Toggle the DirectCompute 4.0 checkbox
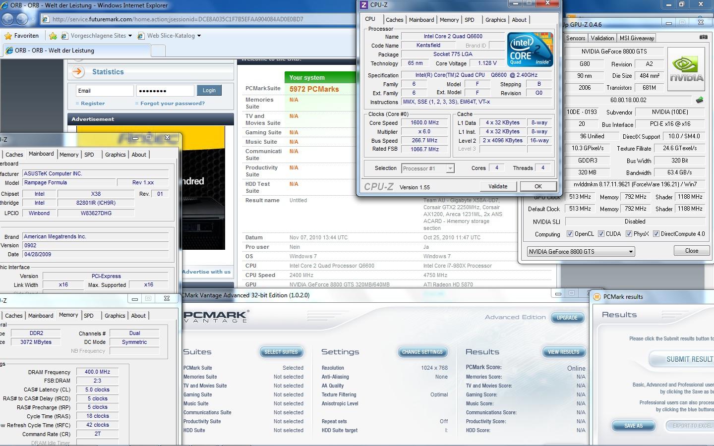The width and height of the screenshot is (714, 446). click(x=656, y=234)
